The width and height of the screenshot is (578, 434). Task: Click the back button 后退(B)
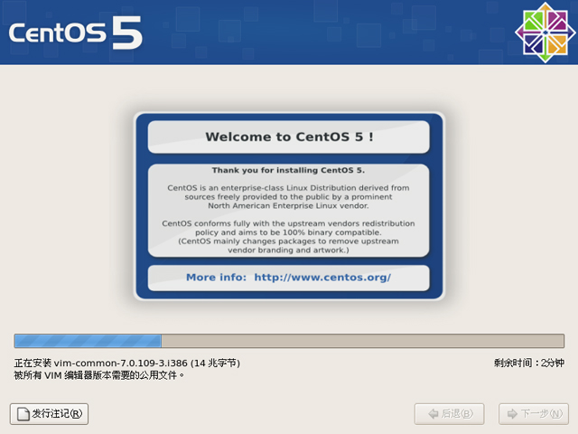pos(450,414)
